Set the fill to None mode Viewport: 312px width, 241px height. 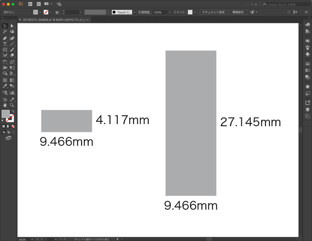(x=13, y=126)
